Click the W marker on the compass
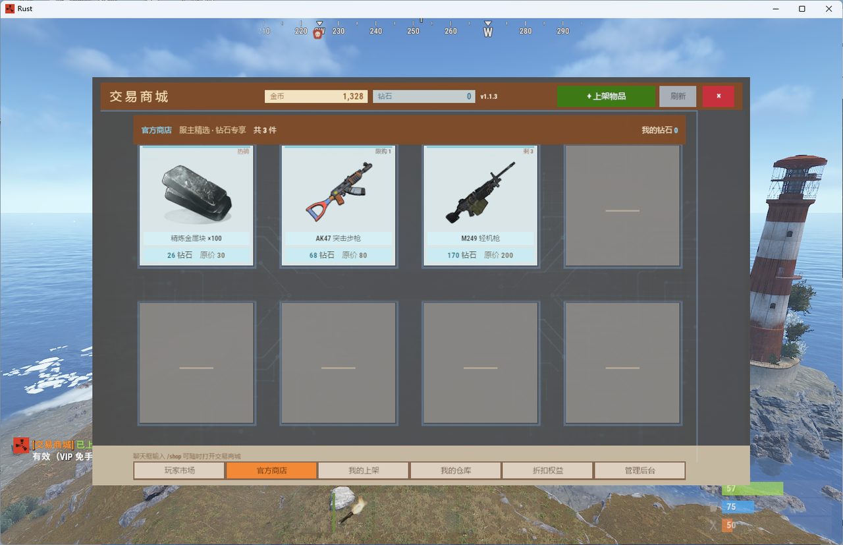This screenshot has height=545, width=843. [488, 32]
